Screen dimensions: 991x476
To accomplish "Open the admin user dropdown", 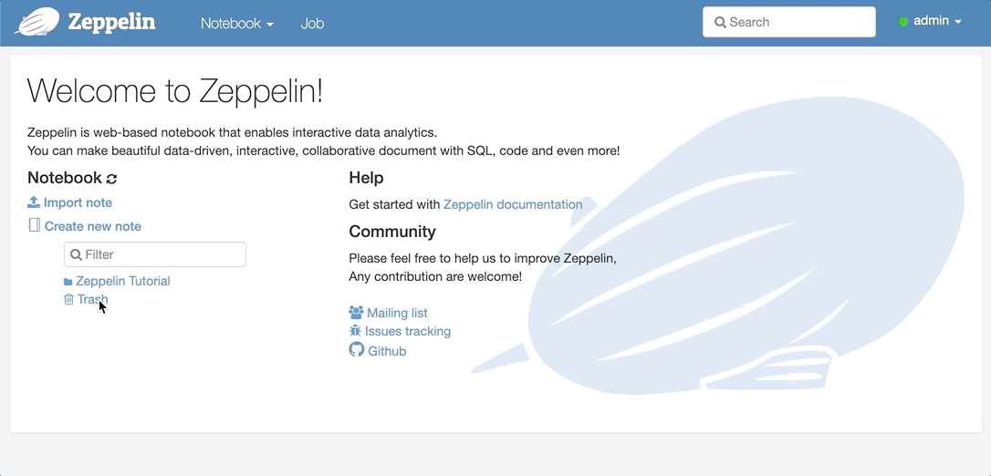I will pos(937,21).
